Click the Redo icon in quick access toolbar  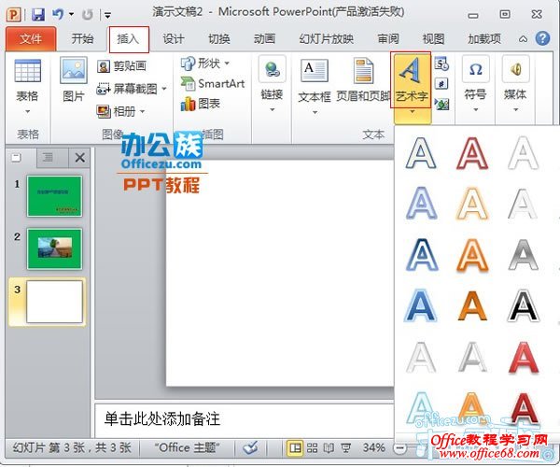point(88,15)
